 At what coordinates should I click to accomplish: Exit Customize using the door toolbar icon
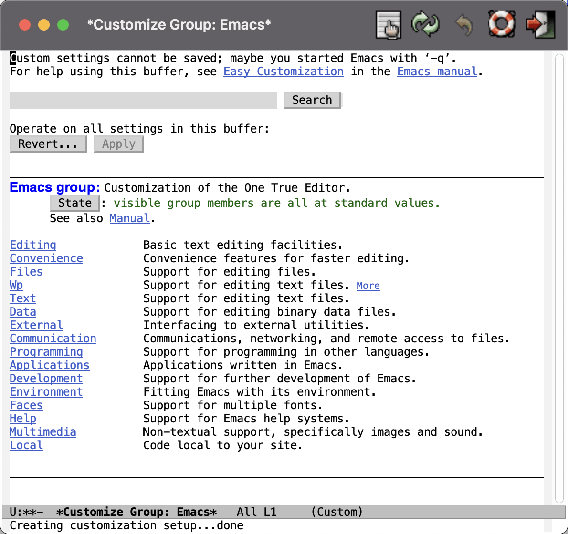point(540,25)
